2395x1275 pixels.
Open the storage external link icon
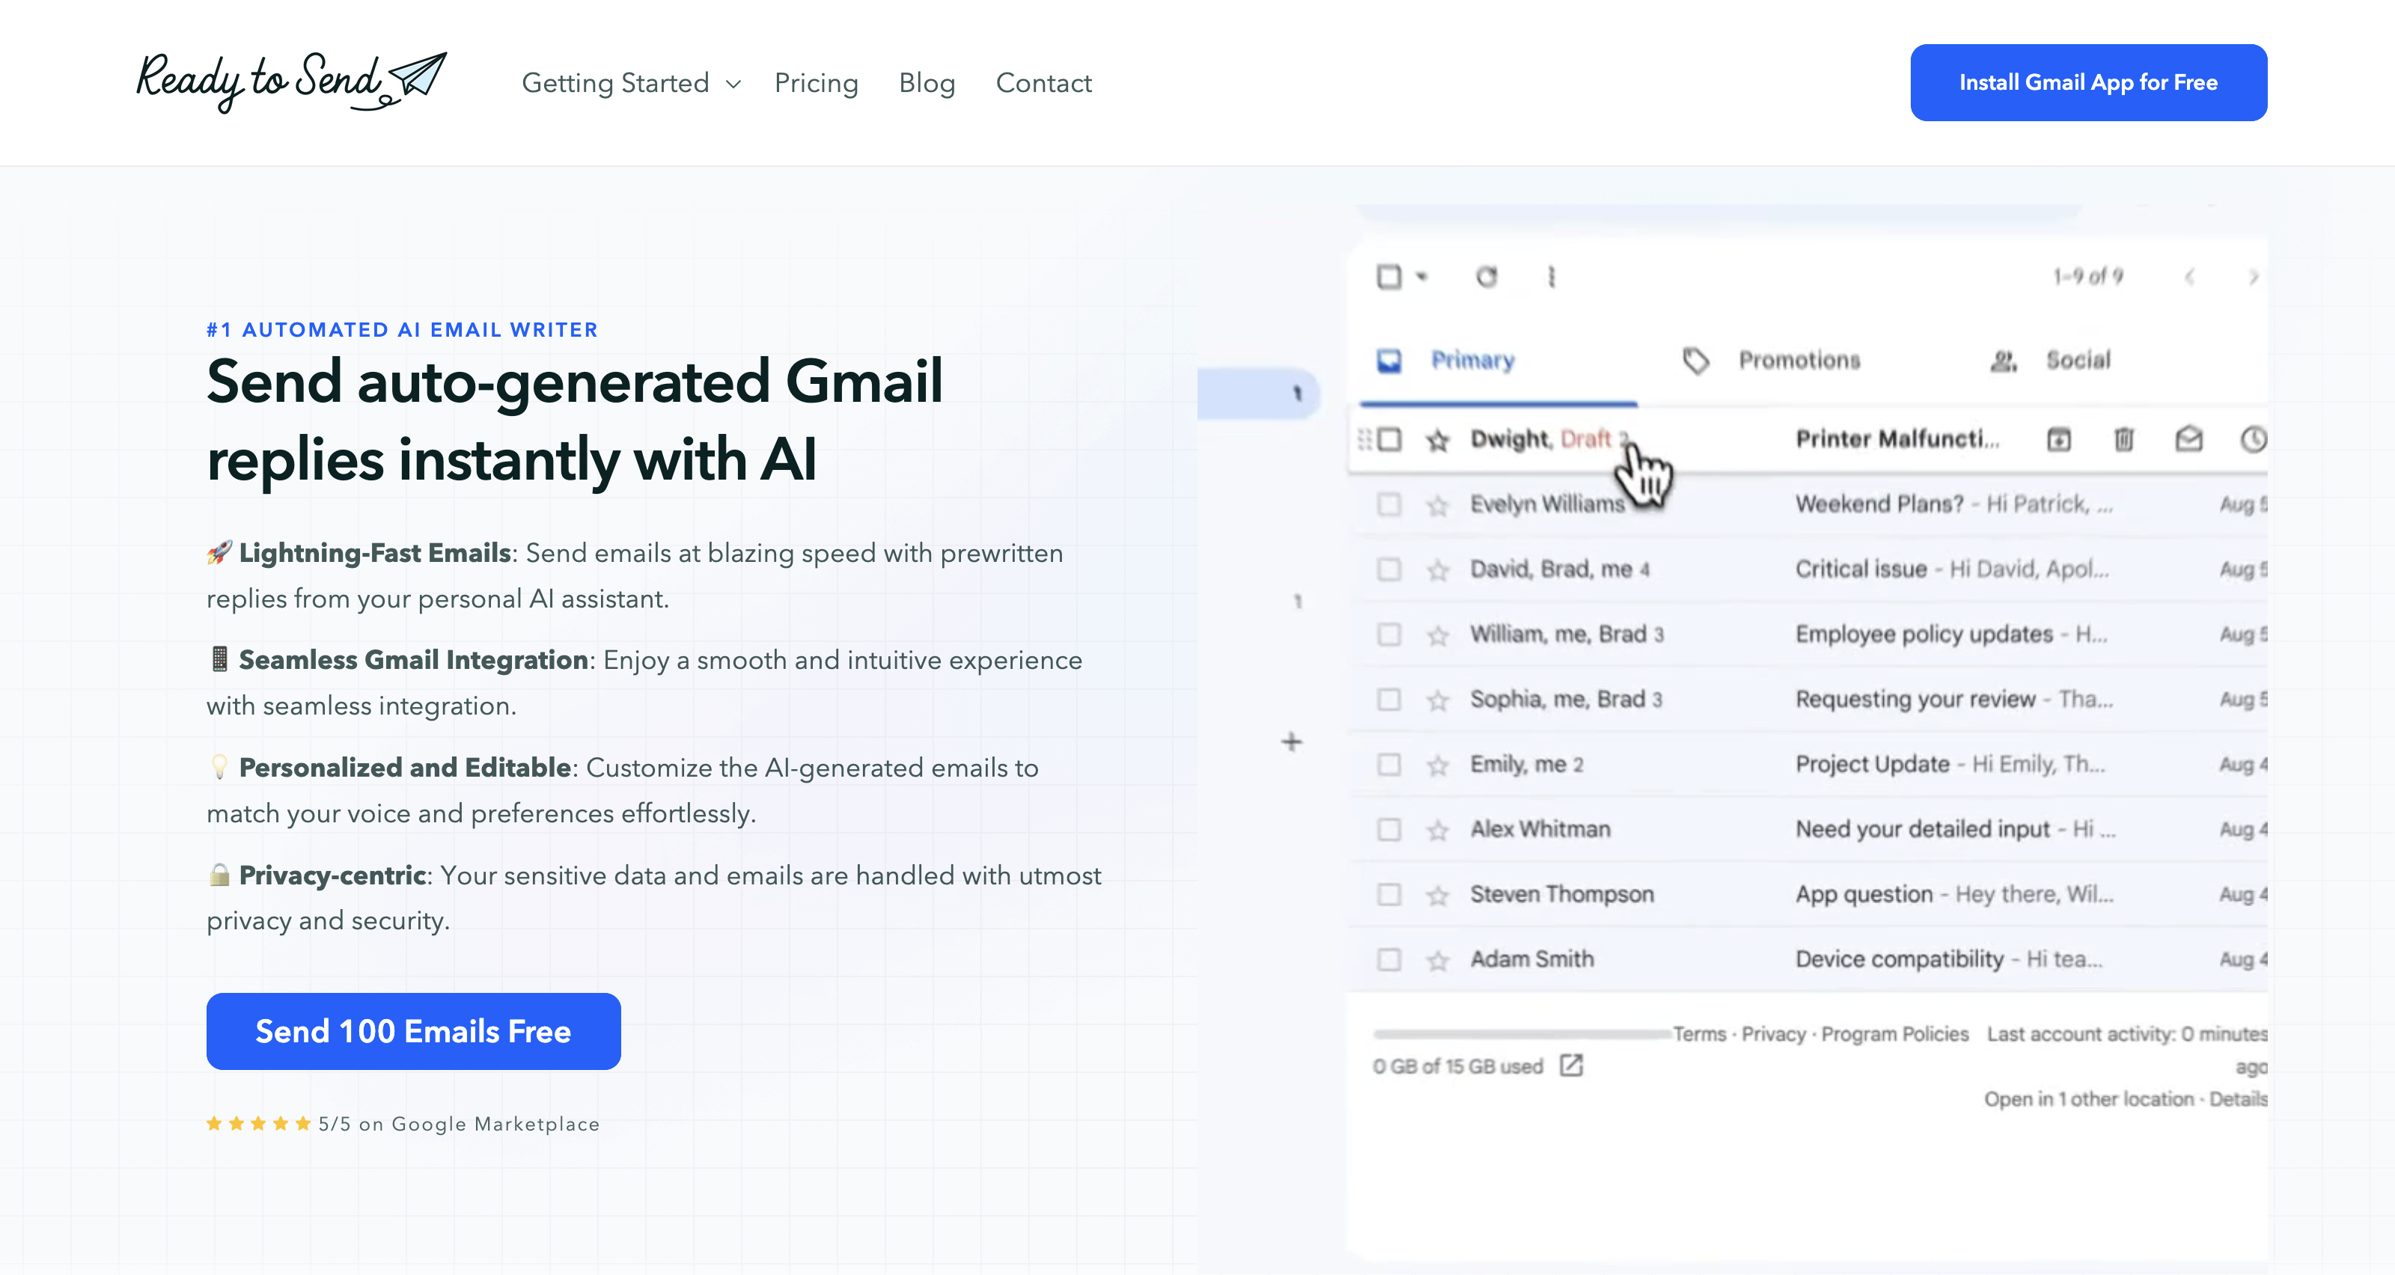1571,1065
